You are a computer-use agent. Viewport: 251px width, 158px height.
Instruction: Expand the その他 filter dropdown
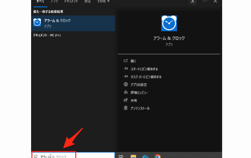103,2
